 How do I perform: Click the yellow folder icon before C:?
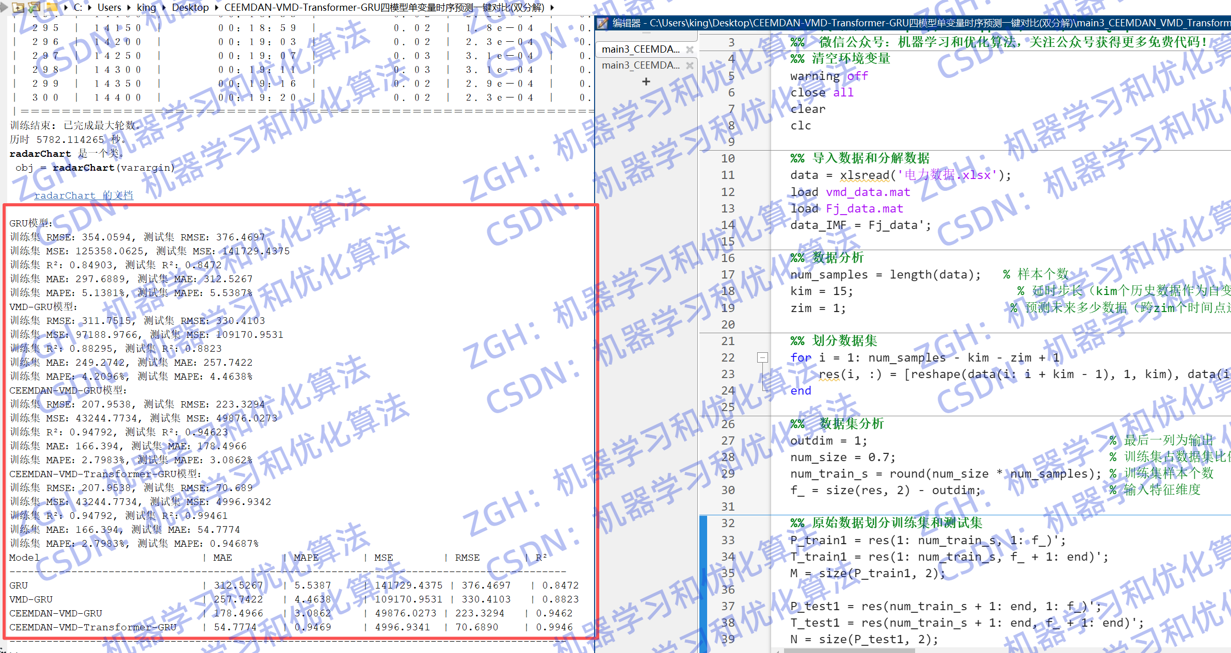tap(52, 7)
